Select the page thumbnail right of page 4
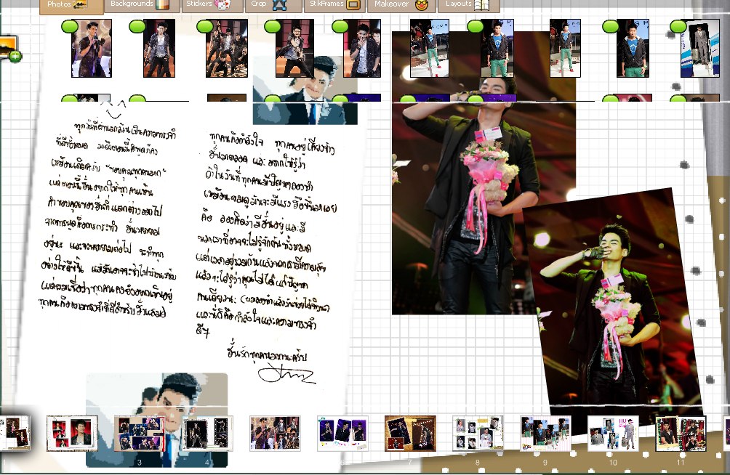Image resolution: width=730 pixels, height=475 pixels. pyautogui.click(x=275, y=434)
